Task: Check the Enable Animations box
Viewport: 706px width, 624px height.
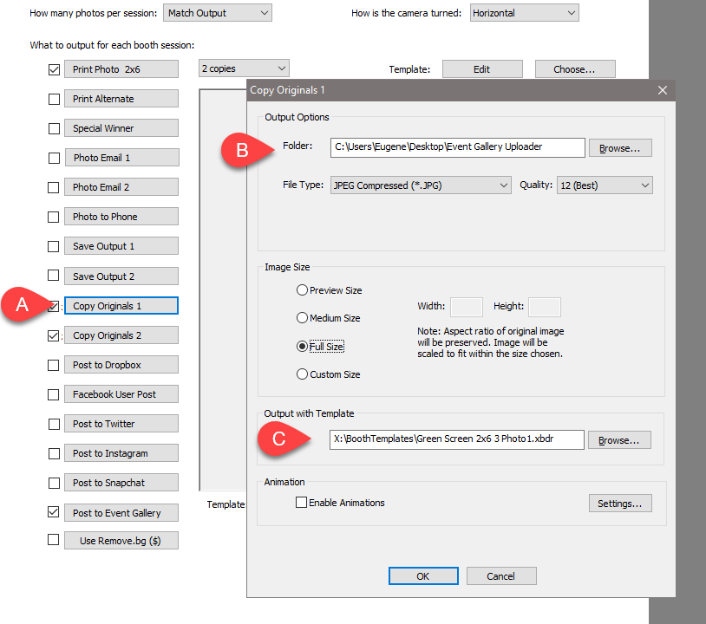Action: (302, 503)
